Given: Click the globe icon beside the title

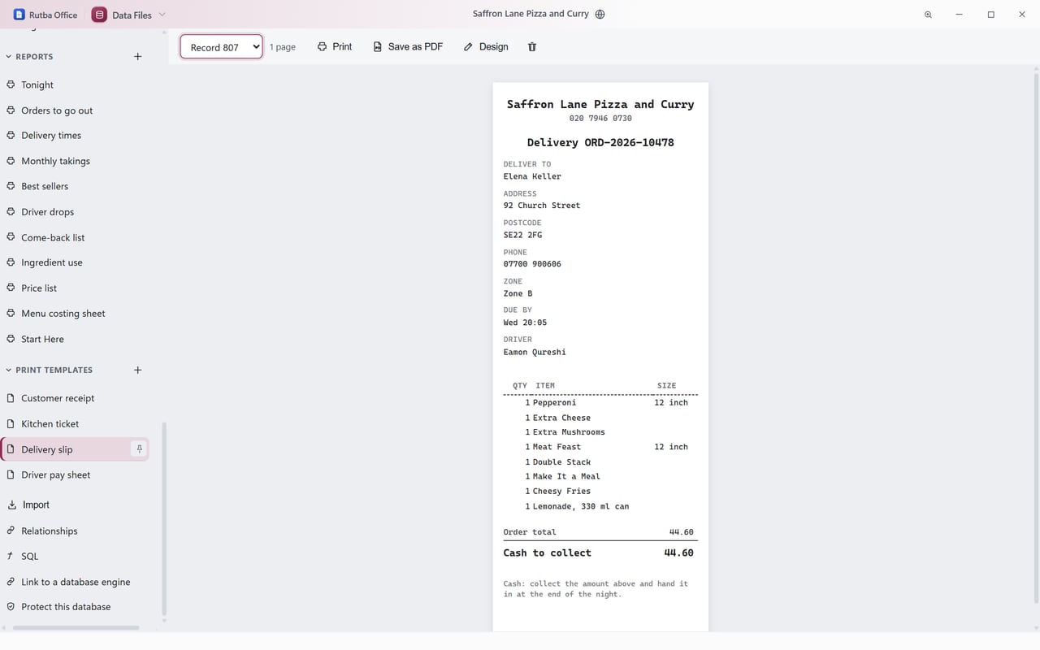Looking at the screenshot, I should click(x=600, y=14).
